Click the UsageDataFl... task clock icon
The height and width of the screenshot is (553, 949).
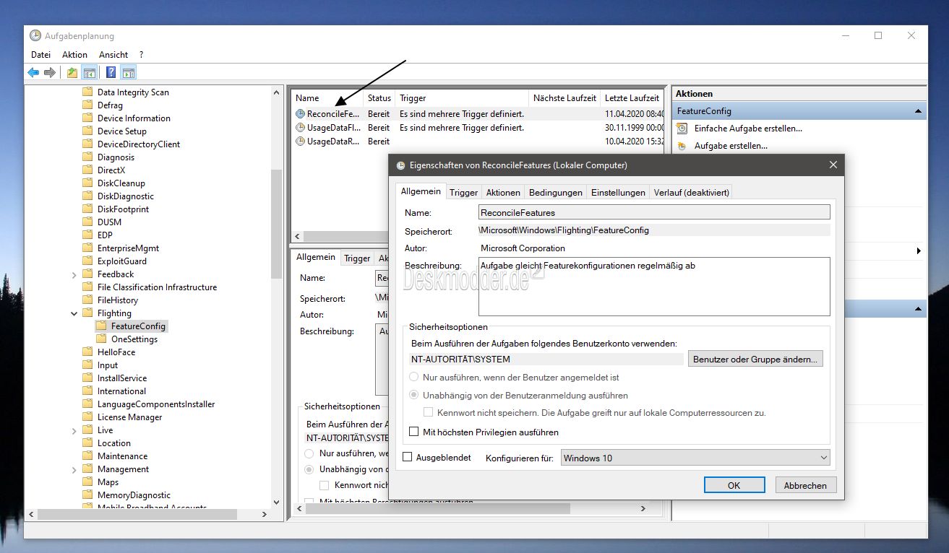click(x=301, y=128)
